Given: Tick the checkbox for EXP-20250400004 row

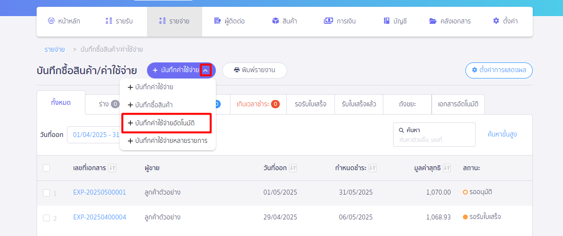Looking at the screenshot, I should (x=46, y=217).
